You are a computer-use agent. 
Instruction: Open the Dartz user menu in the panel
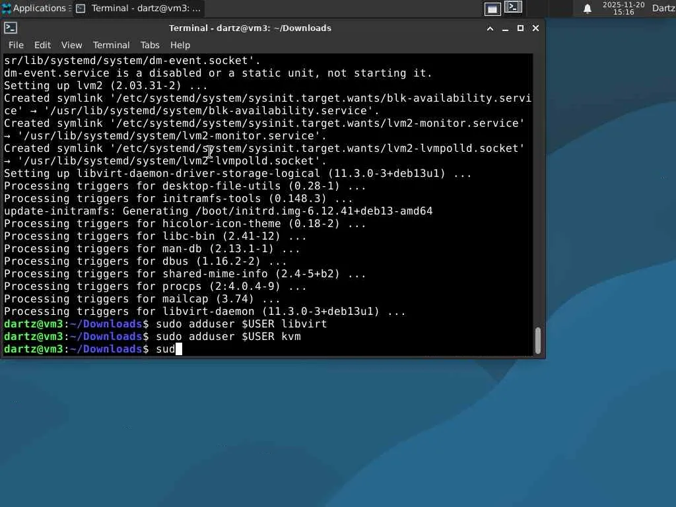(x=663, y=8)
